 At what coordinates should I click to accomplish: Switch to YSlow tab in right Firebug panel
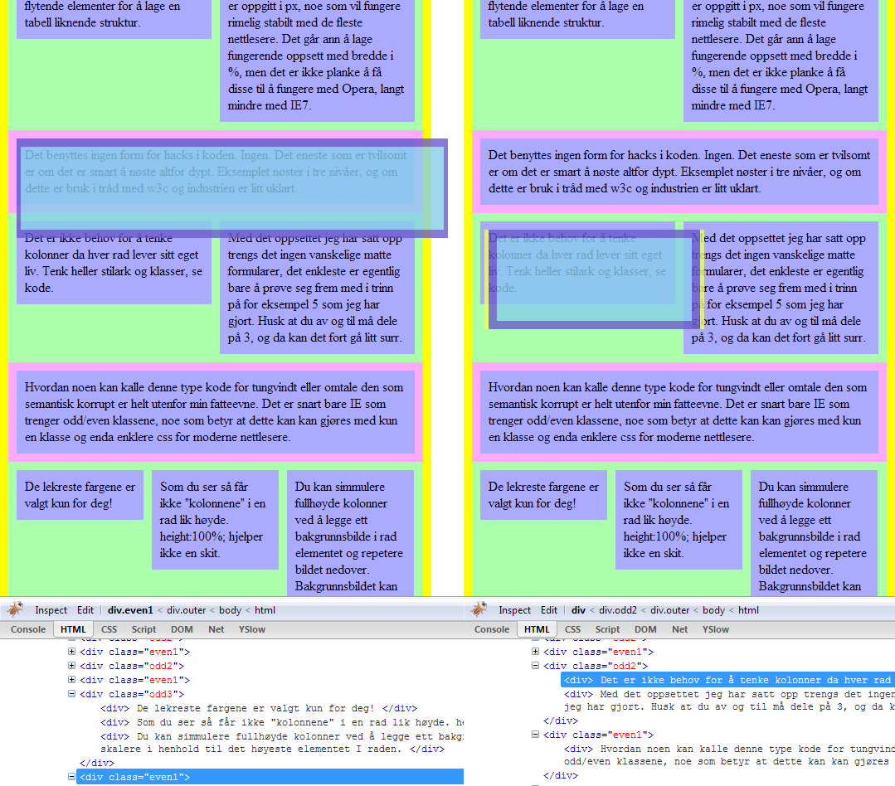tap(715, 629)
